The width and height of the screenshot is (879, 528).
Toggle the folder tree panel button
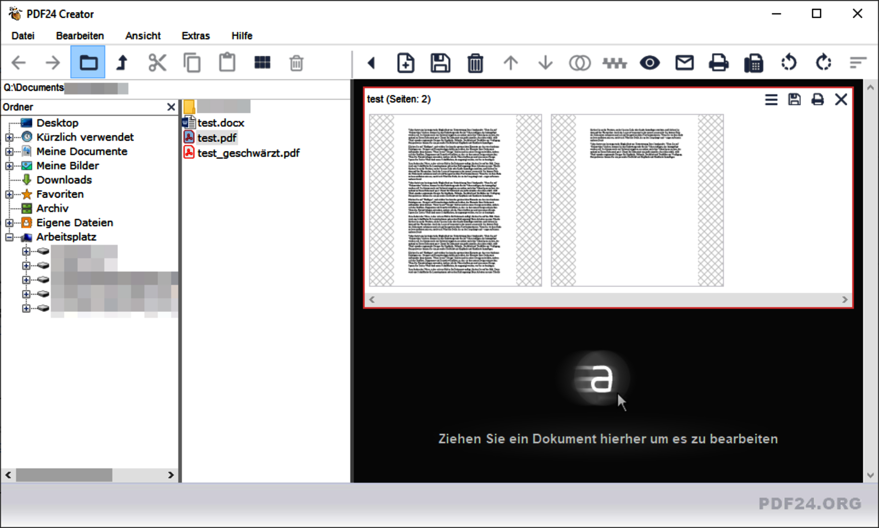[x=88, y=63]
